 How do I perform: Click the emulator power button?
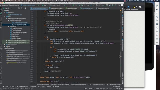pos(157,6)
